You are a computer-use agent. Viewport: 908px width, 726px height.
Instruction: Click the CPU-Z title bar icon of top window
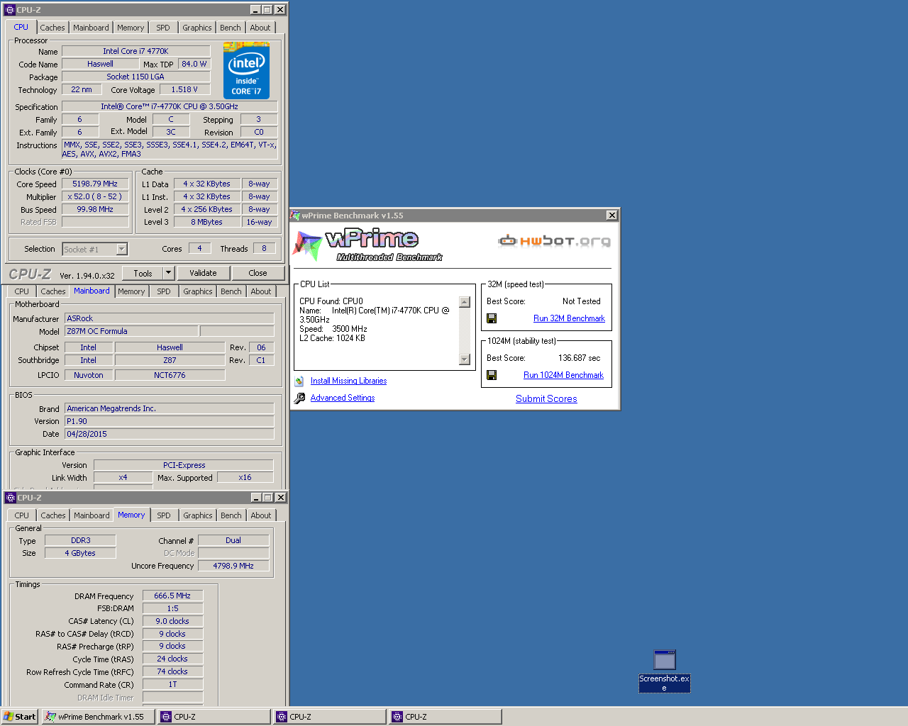10,10
